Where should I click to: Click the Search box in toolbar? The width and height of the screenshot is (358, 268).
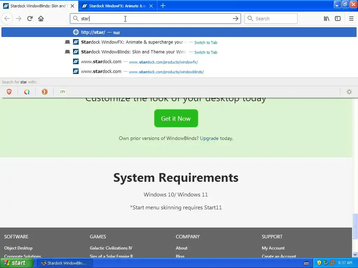(x=271, y=19)
